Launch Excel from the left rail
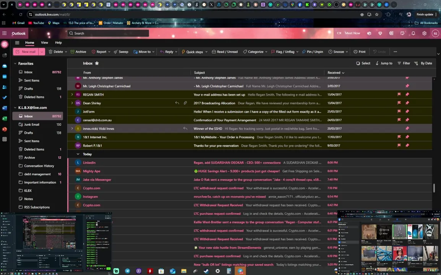This screenshot has height=275, width=441. (5, 119)
